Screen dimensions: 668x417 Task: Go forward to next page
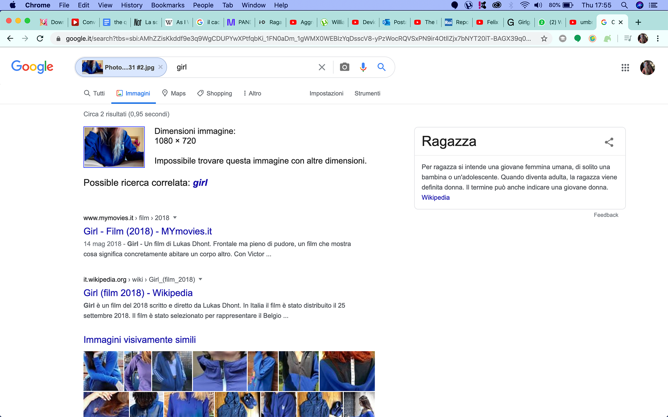25,39
